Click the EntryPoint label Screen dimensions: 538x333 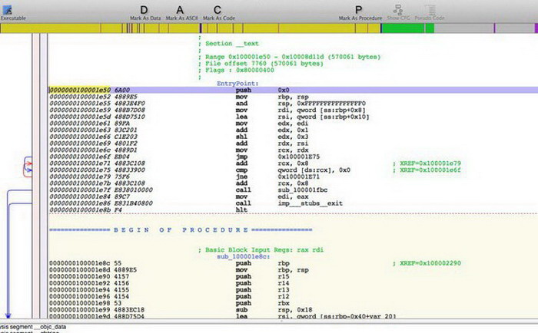[236, 83]
